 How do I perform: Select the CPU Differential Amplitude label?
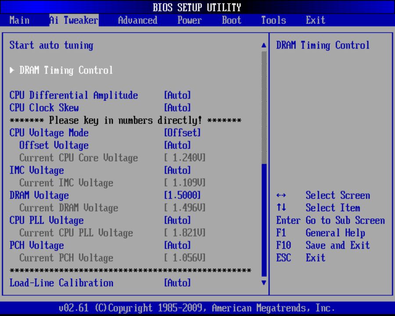(x=74, y=95)
